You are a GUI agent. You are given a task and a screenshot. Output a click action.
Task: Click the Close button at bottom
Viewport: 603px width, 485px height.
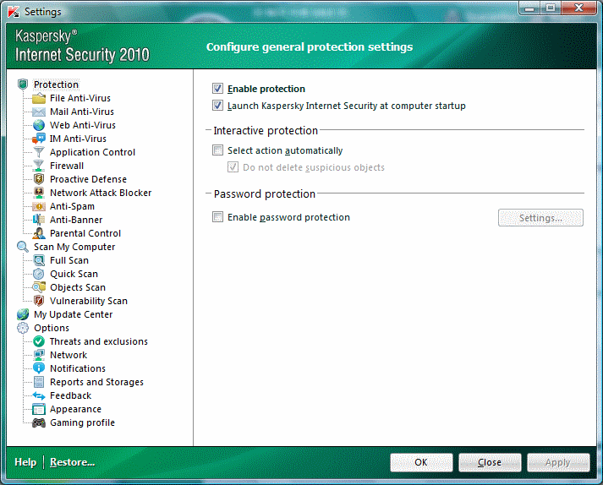click(490, 462)
